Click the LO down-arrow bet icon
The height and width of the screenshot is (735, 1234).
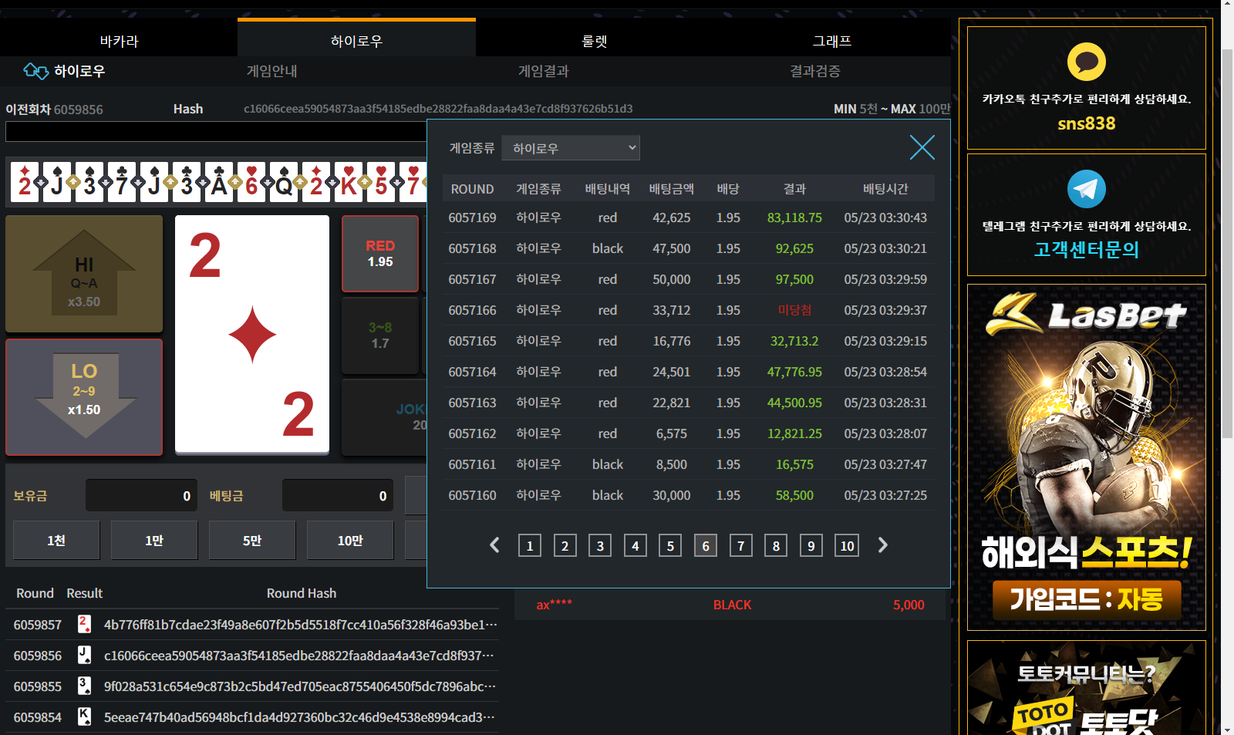[84, 396]
